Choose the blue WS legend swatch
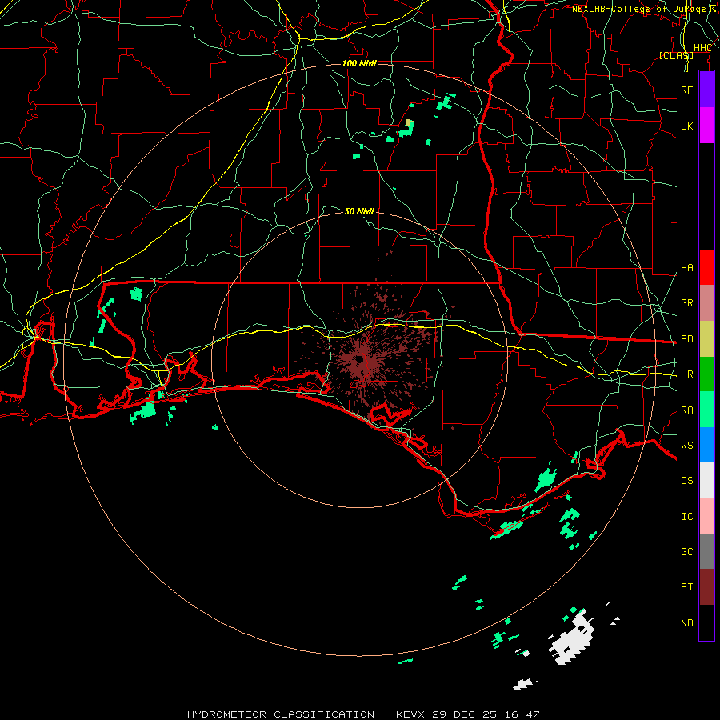The image size is (720, 720). (706, 445)
